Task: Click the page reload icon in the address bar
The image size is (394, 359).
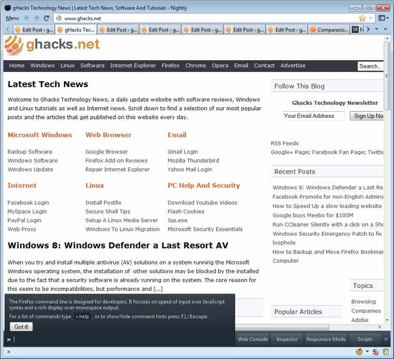Action: tap(46, 18)
